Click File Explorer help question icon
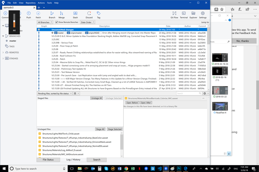This screenshot has width=259, height=172. [x=230, y=20]
